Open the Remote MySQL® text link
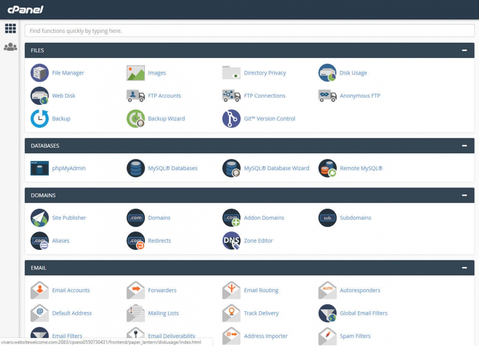Viewport: 479px width, 346px height. point(361,168)
